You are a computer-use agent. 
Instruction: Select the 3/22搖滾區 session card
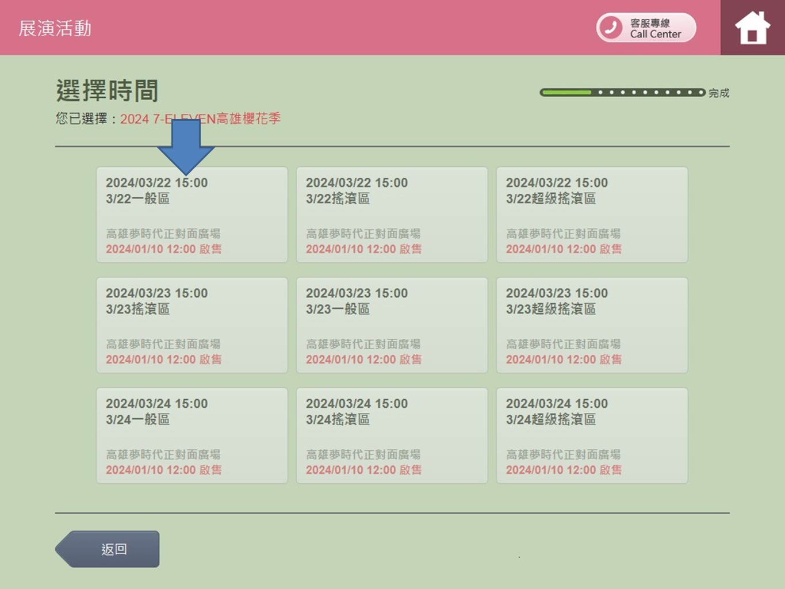tap(392, 215)
